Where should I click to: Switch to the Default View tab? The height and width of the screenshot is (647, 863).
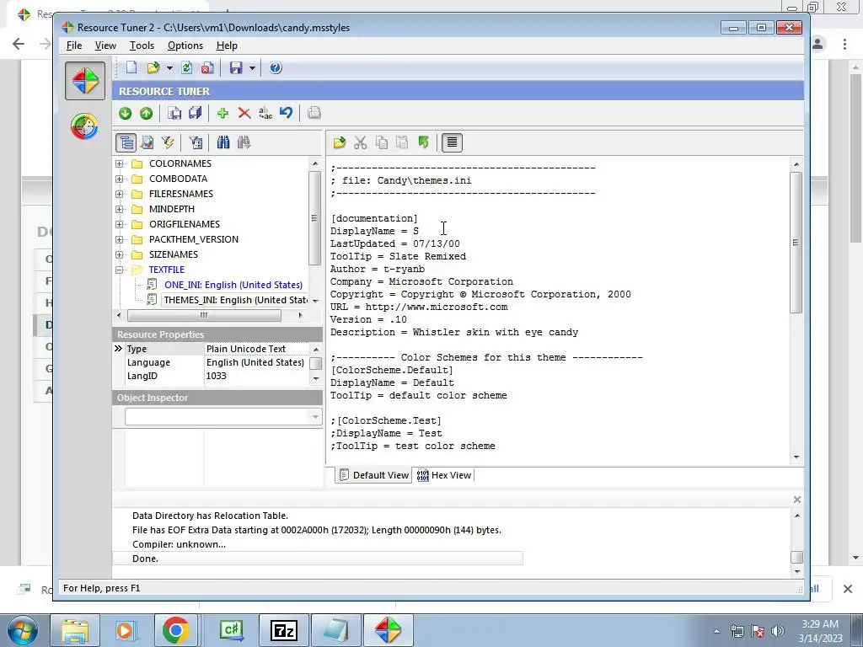coord(373,475)
